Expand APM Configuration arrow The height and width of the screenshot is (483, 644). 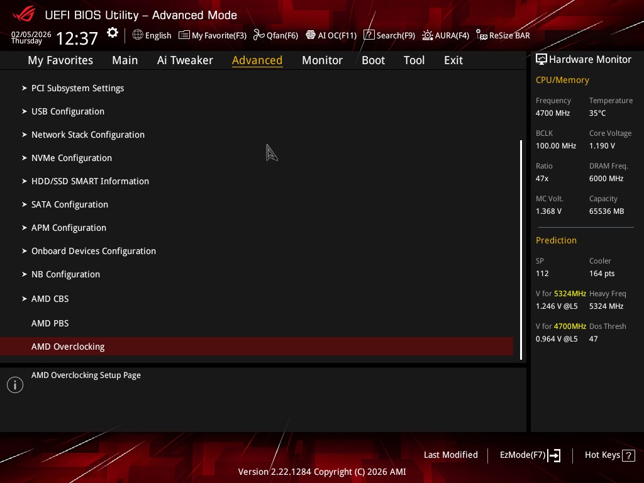25,228
